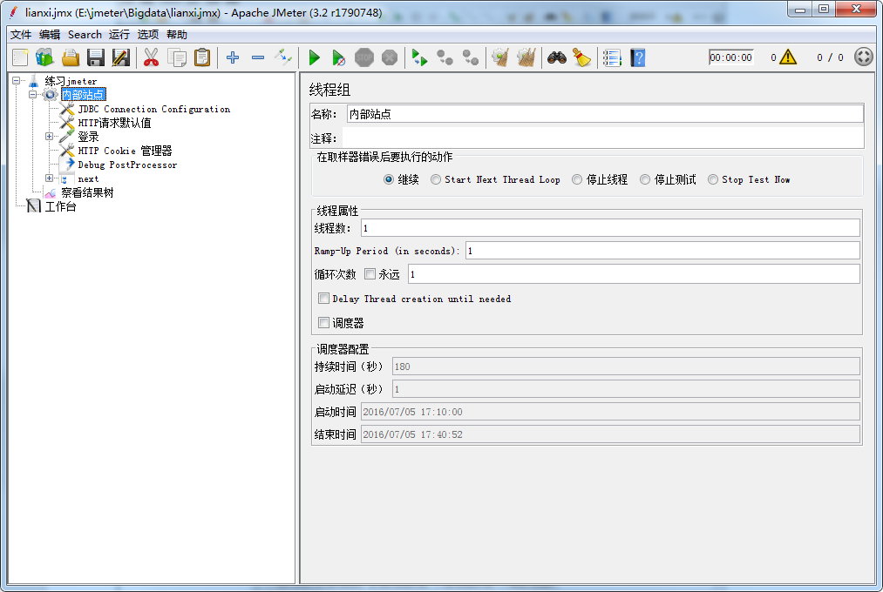
Task: Open the 选项 menu
Action: [x=148, y=34]
